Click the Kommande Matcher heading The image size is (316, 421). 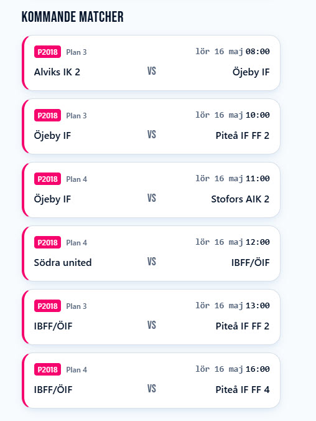pos(72,17)
